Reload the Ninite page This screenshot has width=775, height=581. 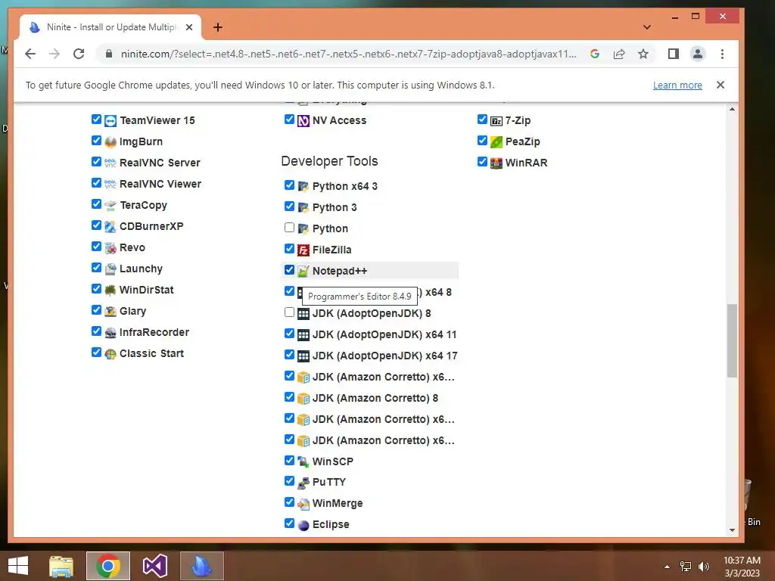pos(79,54)
